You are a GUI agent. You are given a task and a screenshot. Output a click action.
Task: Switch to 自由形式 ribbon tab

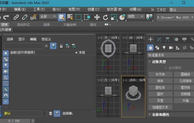click(x=23, y=25)
